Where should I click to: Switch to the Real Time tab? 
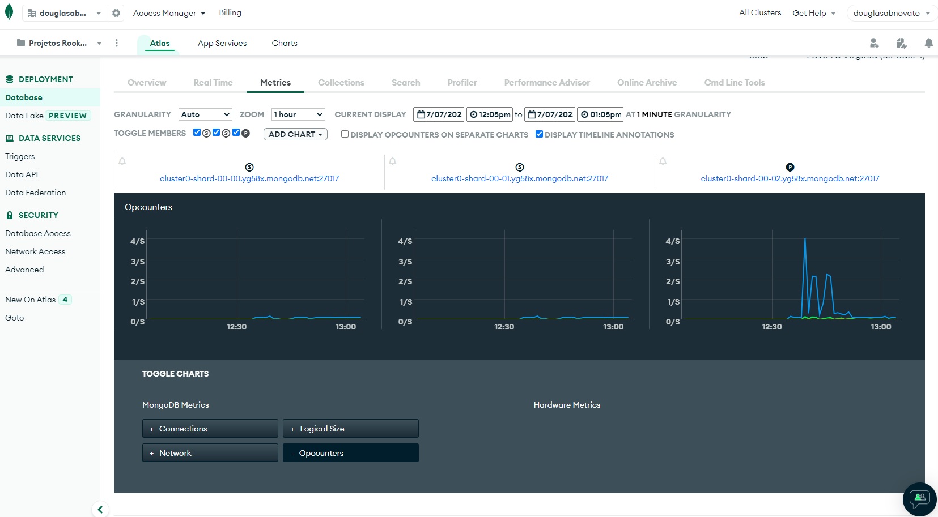tap(213, 83)
